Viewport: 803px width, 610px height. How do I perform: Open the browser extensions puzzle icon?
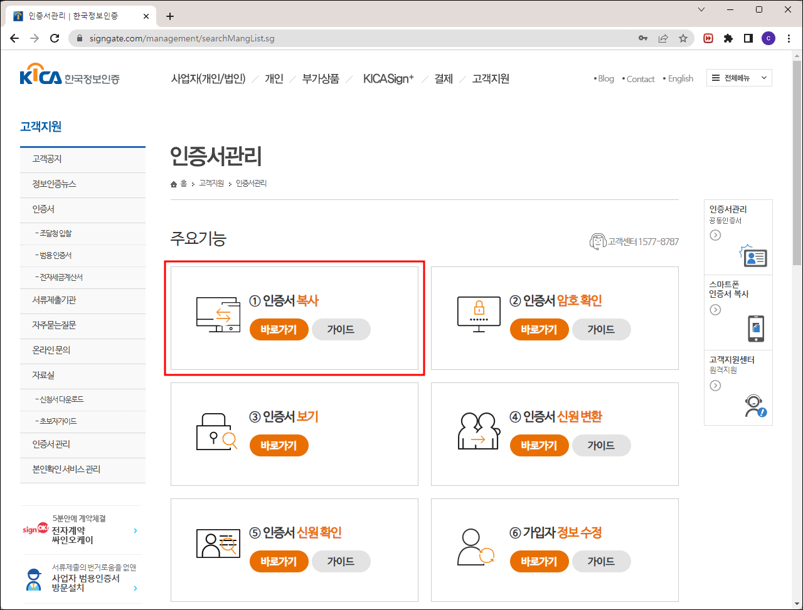pyautogui.click(x=728, y=38)
